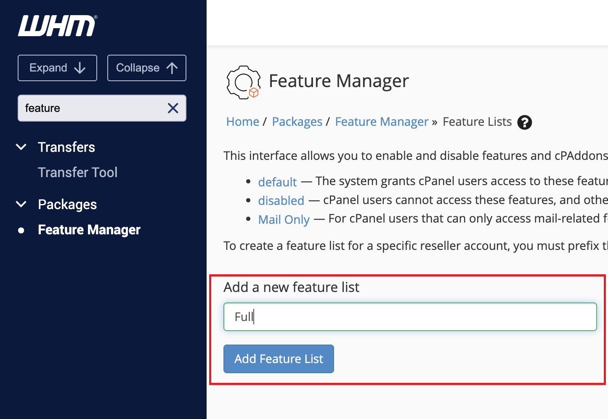Click the Feature Manager gear icon in the heading
The height and width of the screenshot is (419, 608).
(243, 82)
